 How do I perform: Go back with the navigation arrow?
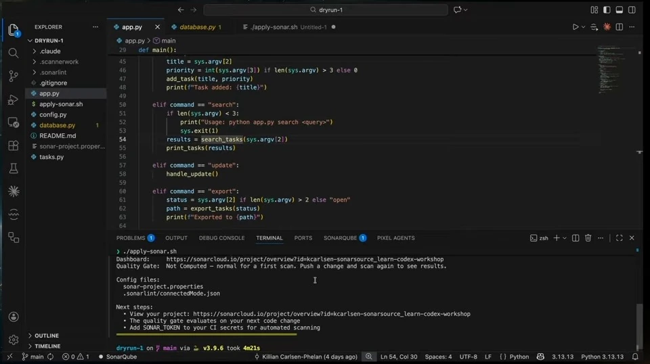pos(181,9)
